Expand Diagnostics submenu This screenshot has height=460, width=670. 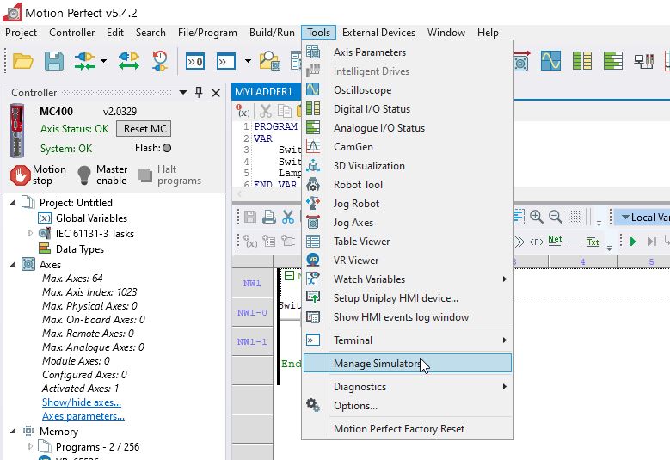408,387
